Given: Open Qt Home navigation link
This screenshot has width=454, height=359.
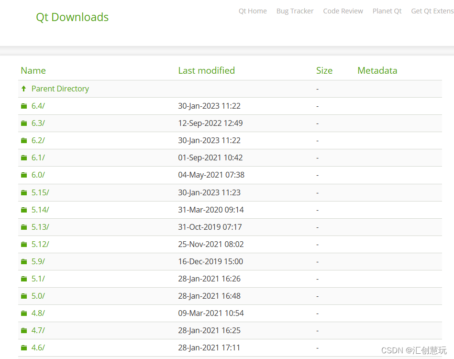Looking at the screenshot, I should 253,11.
